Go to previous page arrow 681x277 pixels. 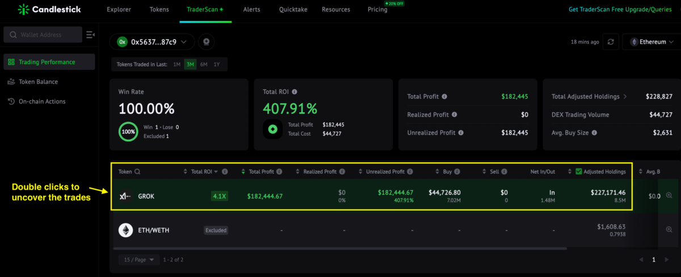[x=641, y=260]
